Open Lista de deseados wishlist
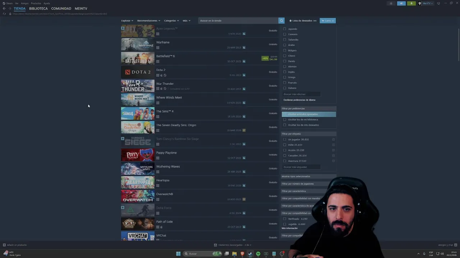Image resolution: width=460 pixels, height=258 pixels. coord(303,20)
